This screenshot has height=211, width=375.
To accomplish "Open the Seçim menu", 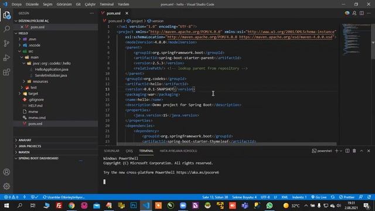I will (47, 4).
